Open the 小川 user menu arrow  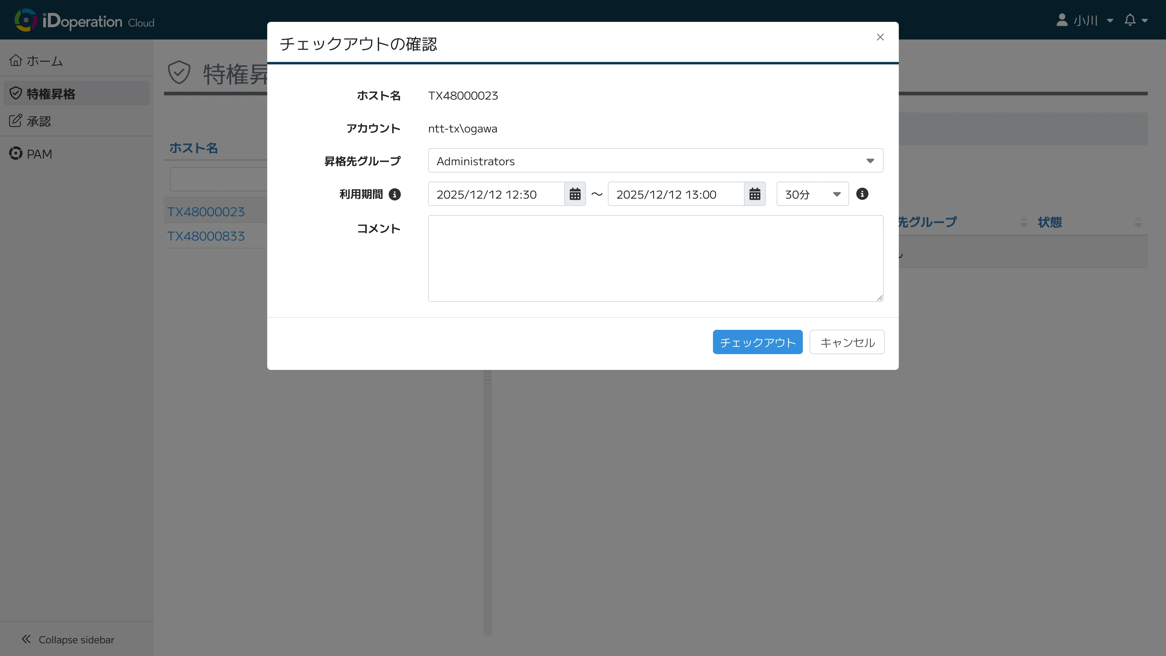point(1110,21)
